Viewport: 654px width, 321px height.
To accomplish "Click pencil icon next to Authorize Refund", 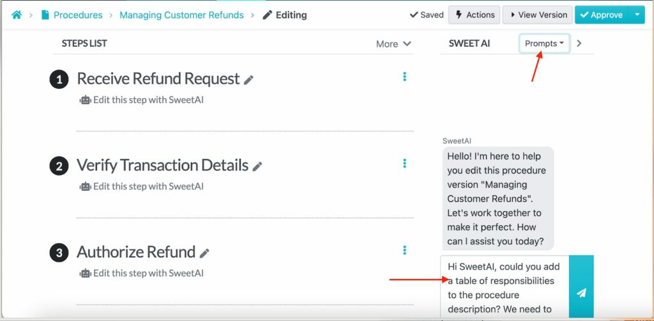I will pos(204,253).
